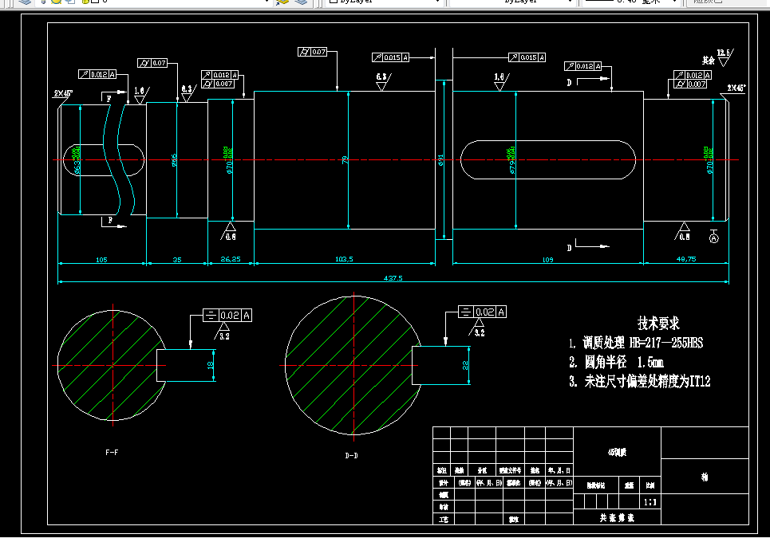Open the Layer Properties Manager

(26, 2)
